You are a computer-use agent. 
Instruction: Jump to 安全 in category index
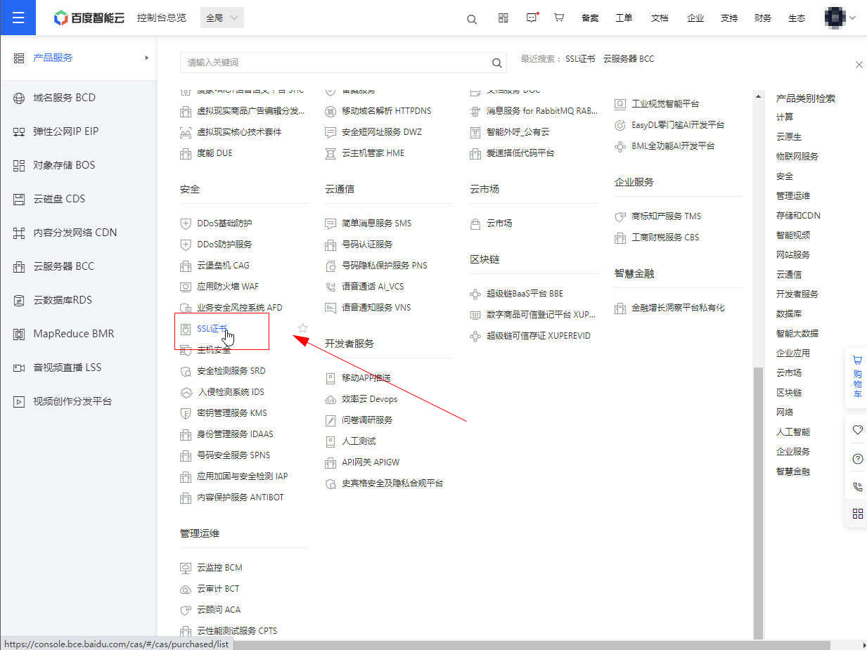(x=785, y=176)
